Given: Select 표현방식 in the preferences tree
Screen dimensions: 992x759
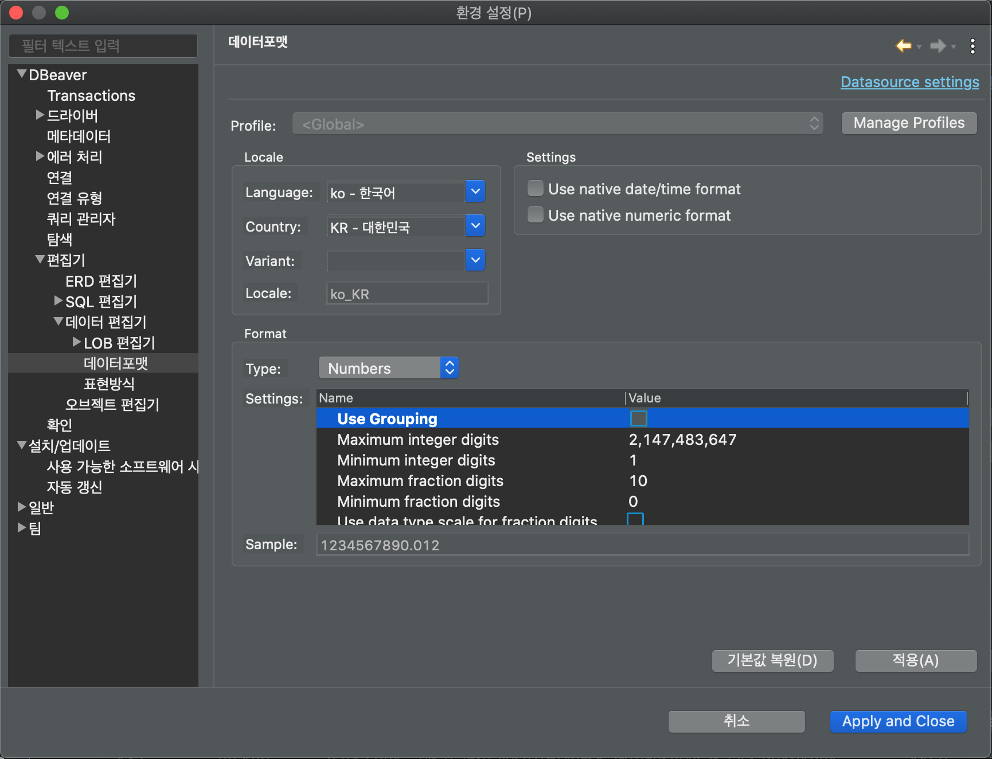Looking at the screenshot, I should (109, 384).
